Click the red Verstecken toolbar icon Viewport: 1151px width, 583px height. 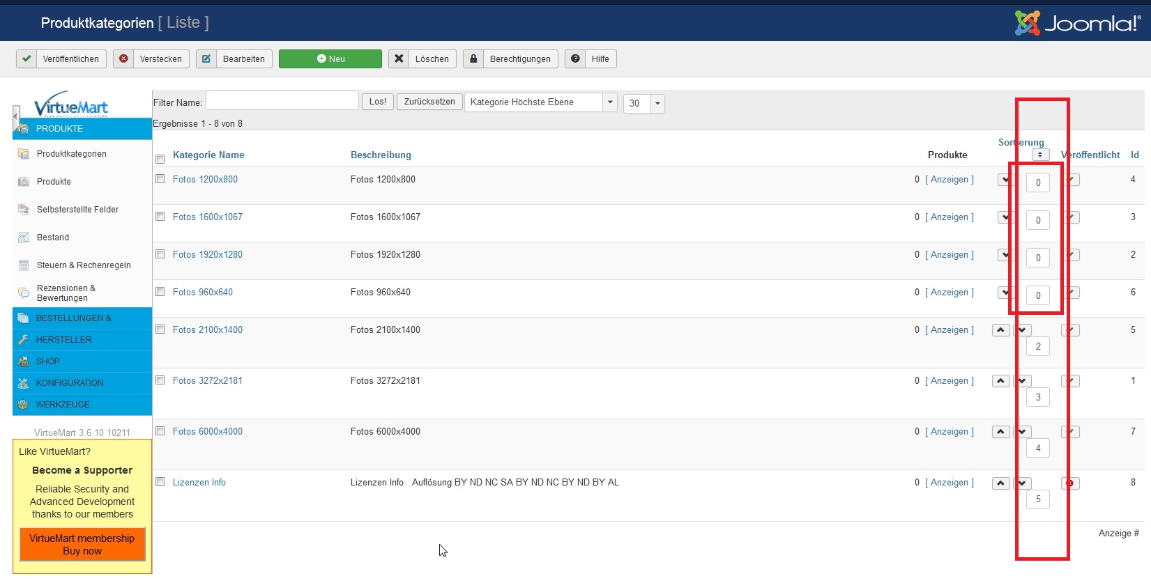[123, 59]
